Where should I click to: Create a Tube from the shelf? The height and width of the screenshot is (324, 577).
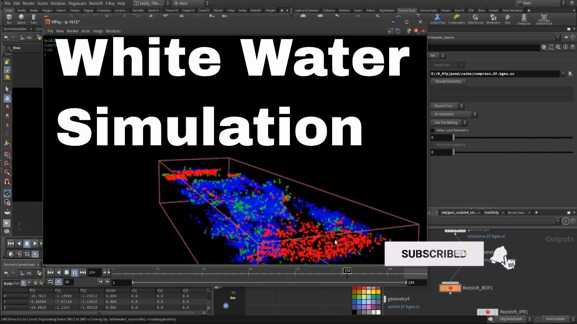point(33,18)
